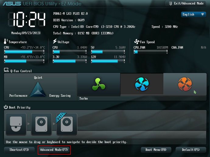Click the 1.040V CPU voltage reading
210x157 pixels.
pos(82,48)
